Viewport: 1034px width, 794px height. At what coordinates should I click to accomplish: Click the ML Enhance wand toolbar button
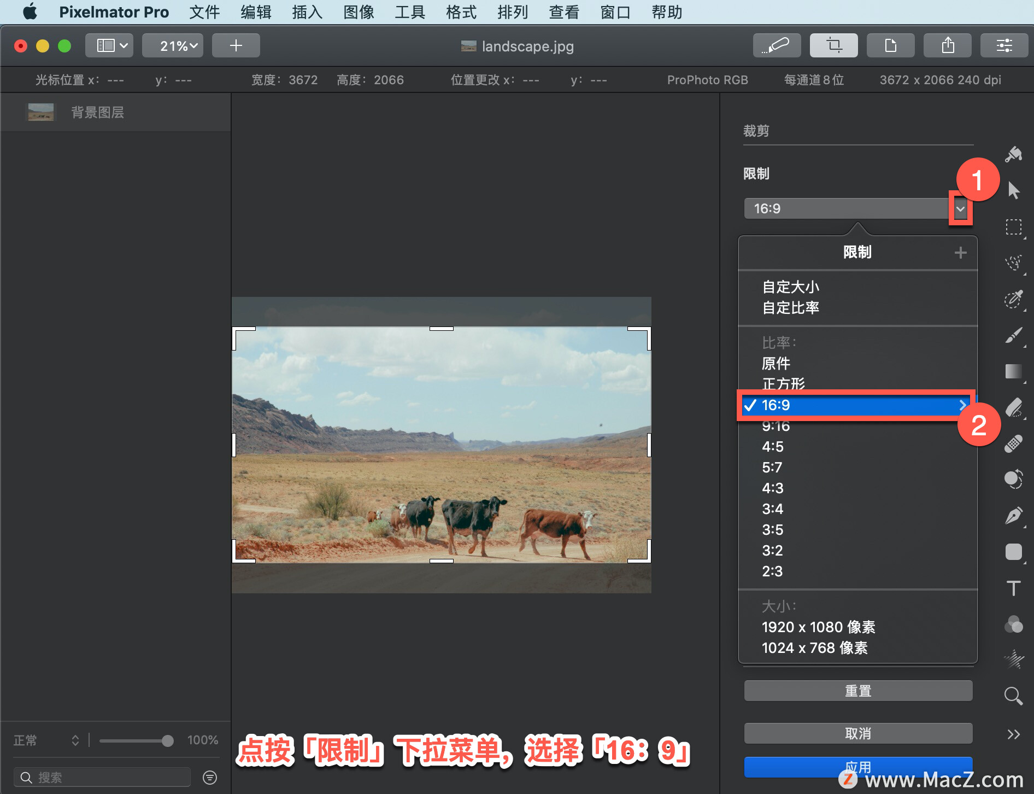(777, 45)
